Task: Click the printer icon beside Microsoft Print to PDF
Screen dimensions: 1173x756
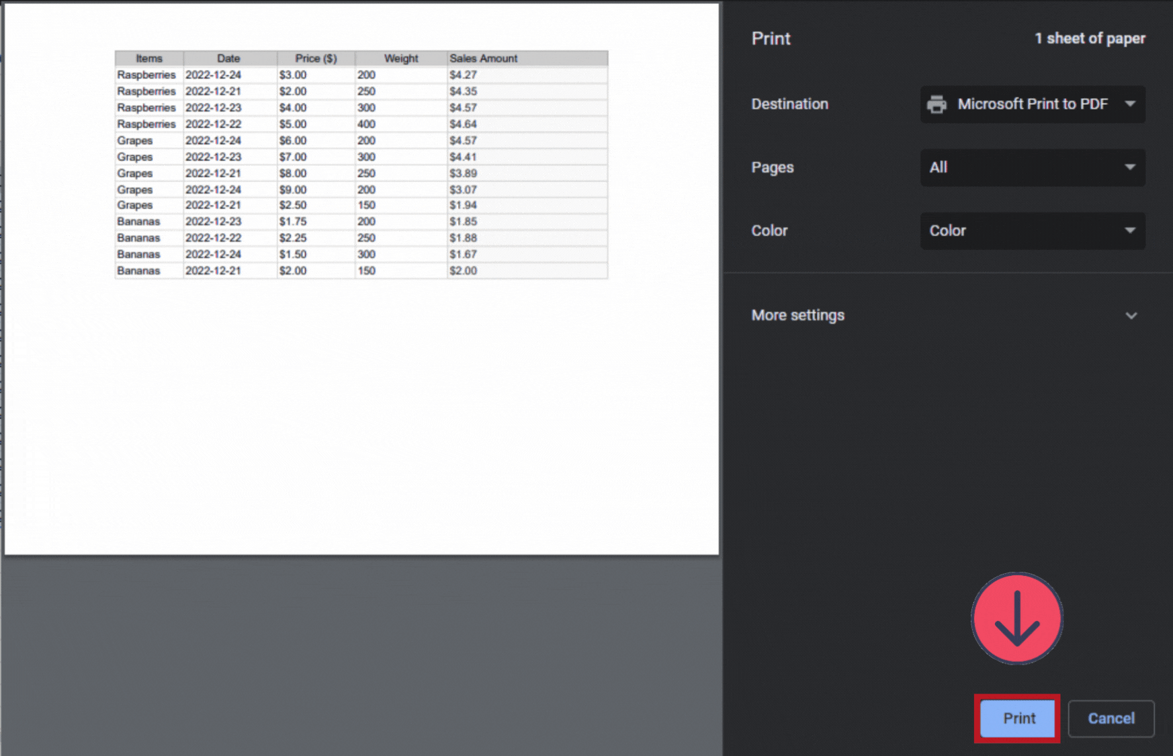Action: [x=937, y=104]
